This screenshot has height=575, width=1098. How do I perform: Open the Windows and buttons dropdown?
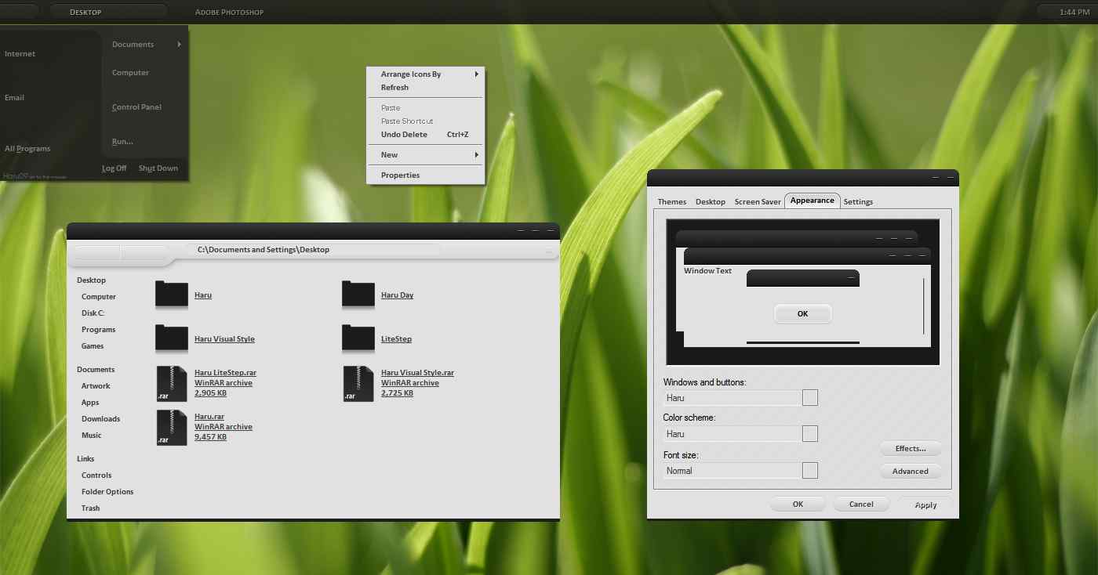coord(810,398)
